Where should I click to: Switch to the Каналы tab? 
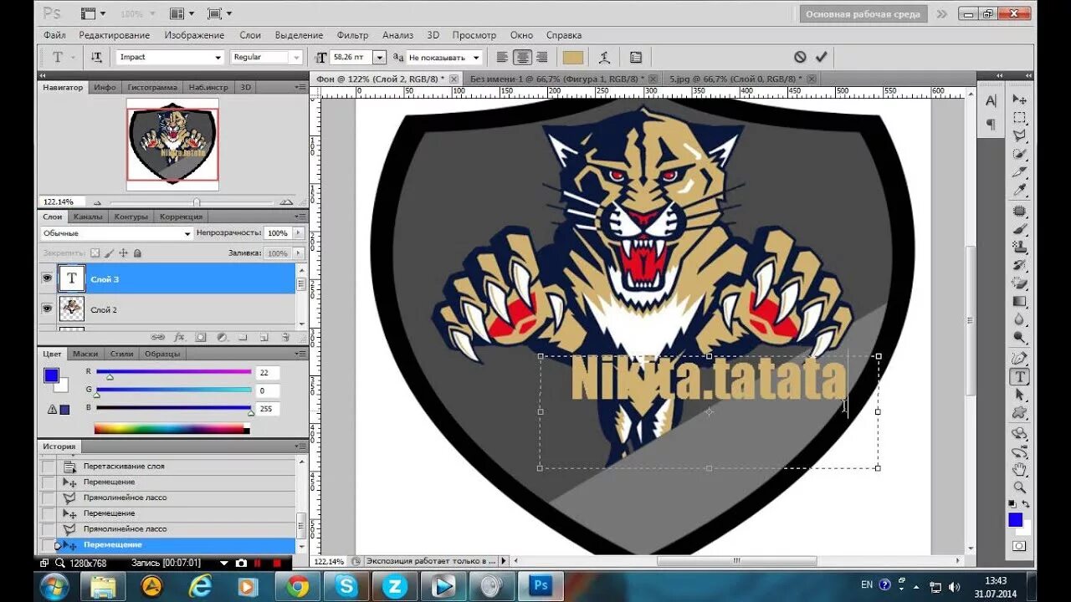(x=88, y=217)
